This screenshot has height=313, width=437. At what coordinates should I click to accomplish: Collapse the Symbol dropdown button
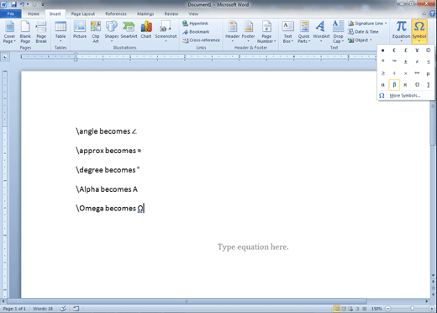pos(419,32)
